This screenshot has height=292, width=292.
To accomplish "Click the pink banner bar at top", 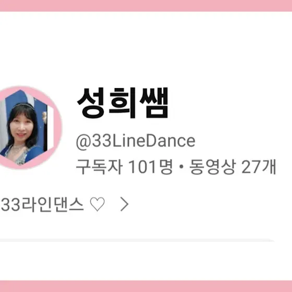I will pos(146,6).
